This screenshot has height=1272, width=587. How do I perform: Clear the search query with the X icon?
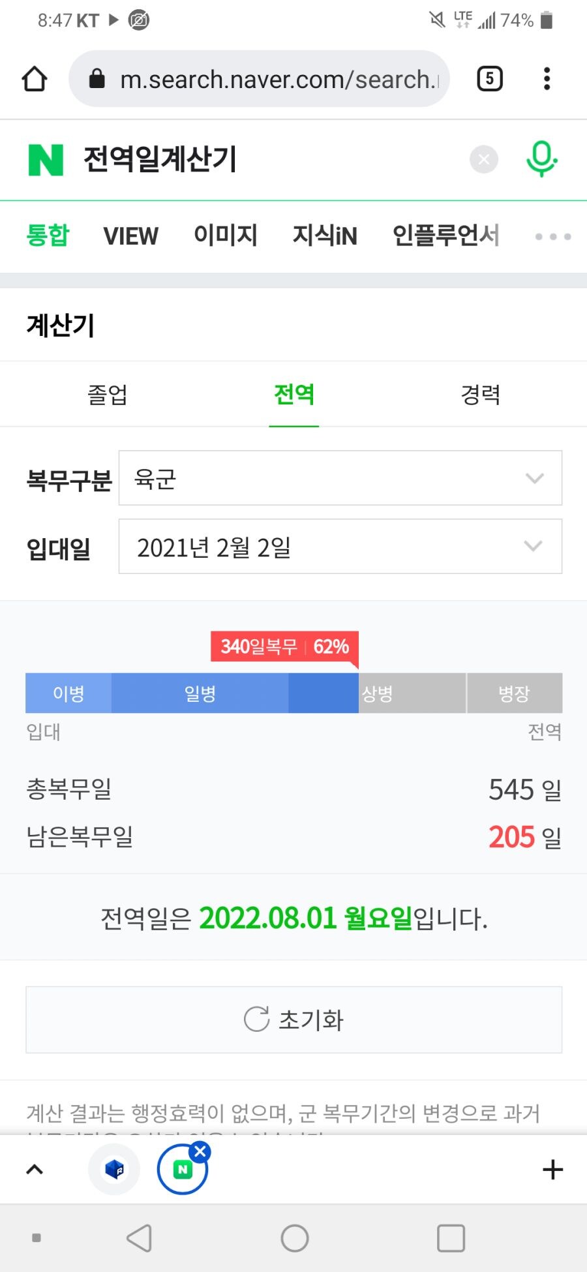[483, 159]
